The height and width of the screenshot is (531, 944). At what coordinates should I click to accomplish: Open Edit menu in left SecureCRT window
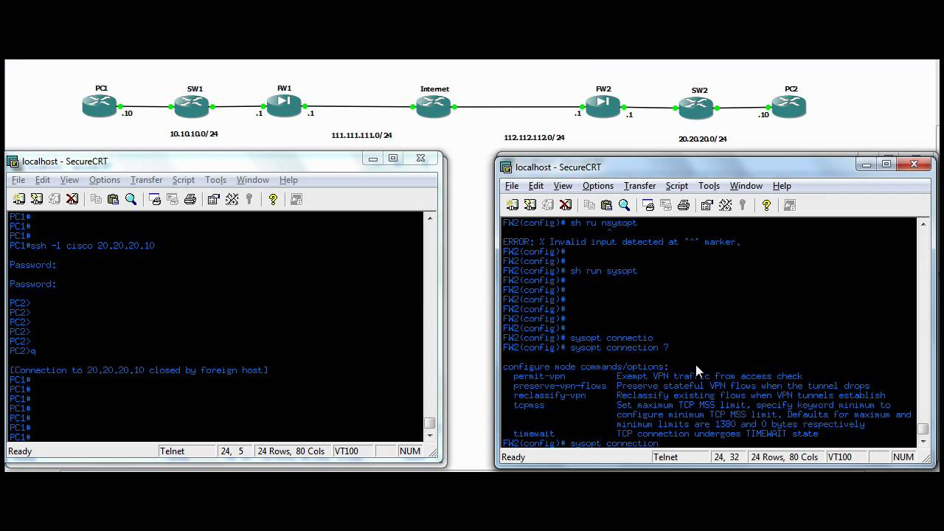pos(43,180)
